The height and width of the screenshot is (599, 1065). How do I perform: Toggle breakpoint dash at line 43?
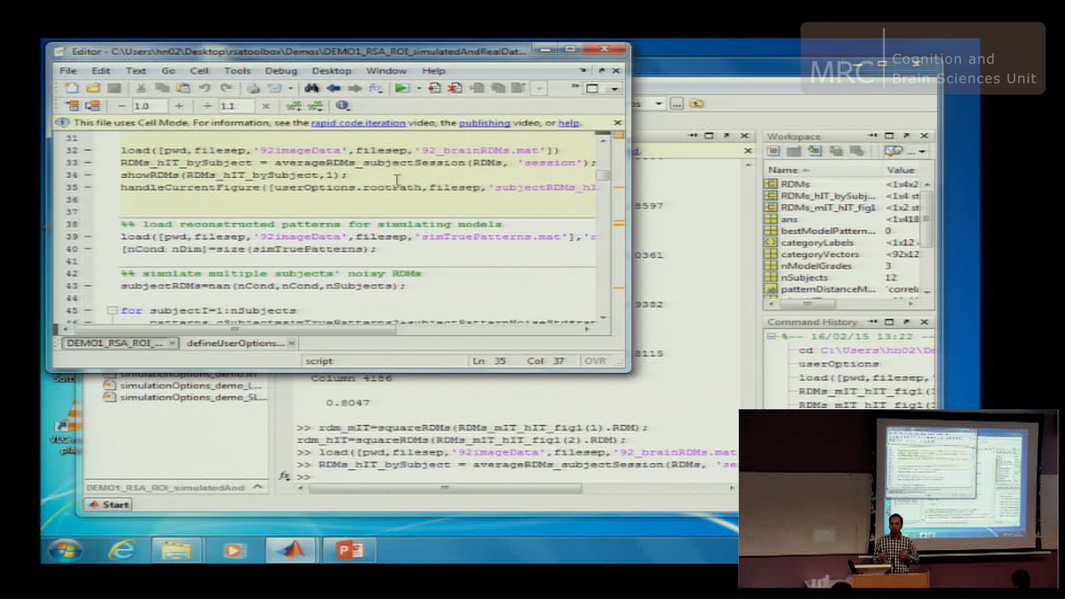(88, 286)
